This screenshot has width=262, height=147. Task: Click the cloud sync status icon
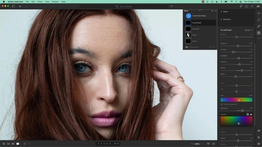(x=258, y=6)
